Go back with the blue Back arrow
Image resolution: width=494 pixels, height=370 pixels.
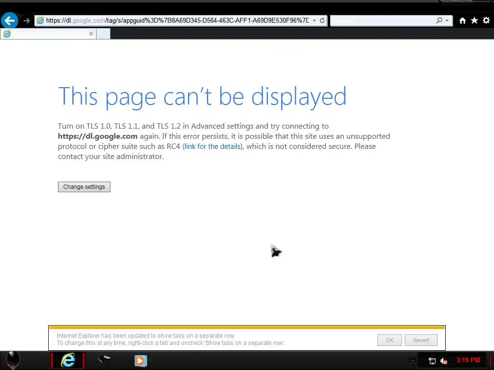tap(10, 21)
